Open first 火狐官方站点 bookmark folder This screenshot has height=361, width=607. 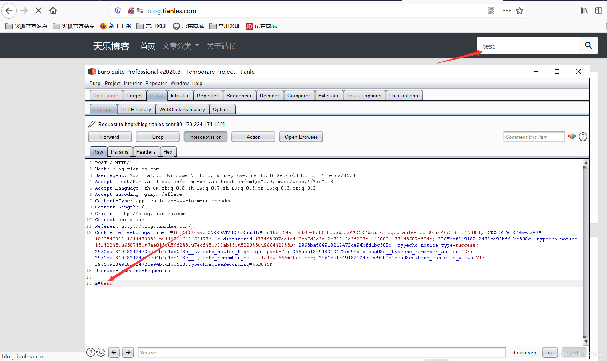(27, 26)
